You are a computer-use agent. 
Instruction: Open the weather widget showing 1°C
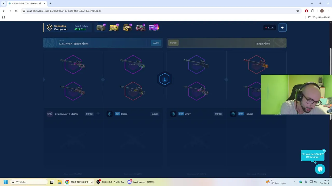(x=275, y=182)
